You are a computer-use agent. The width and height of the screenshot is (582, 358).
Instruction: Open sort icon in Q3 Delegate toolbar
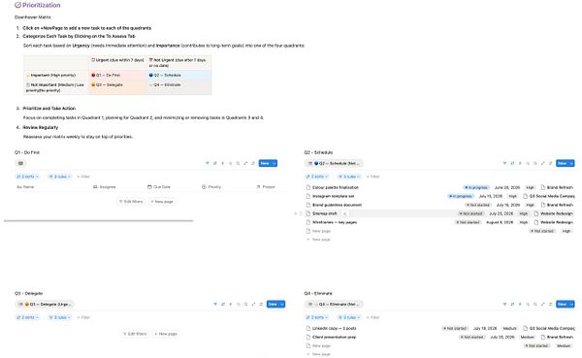tap(223, 304)
